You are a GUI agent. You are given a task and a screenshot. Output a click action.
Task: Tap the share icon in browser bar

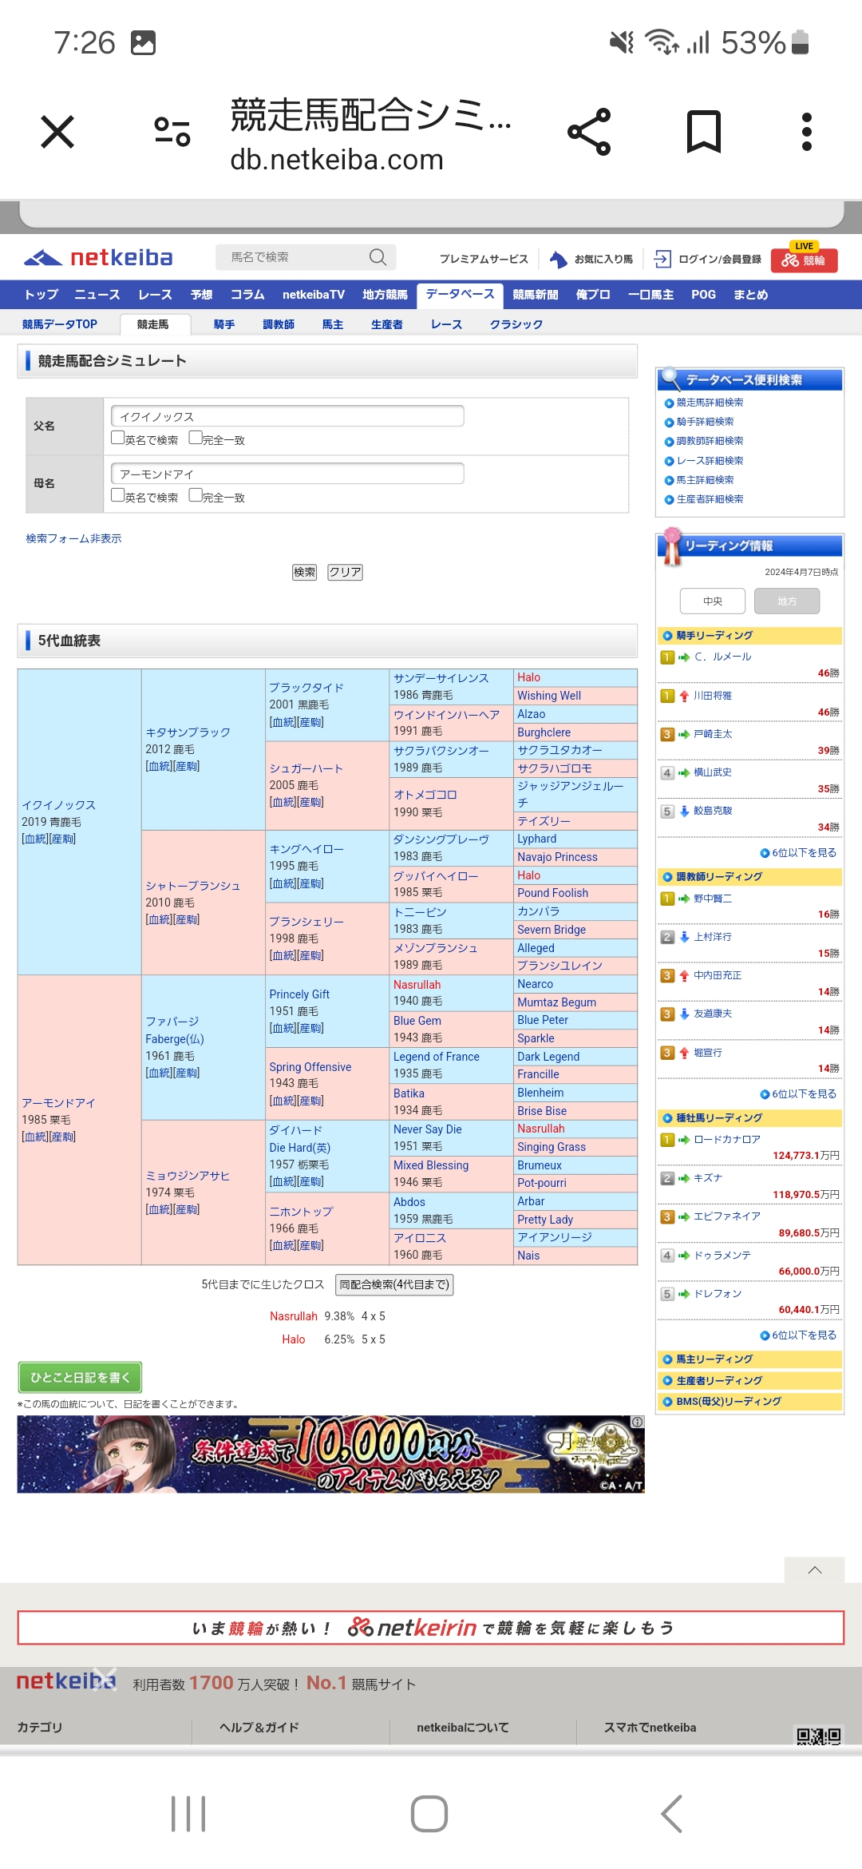pyautogui.click(x=589, y=132)
